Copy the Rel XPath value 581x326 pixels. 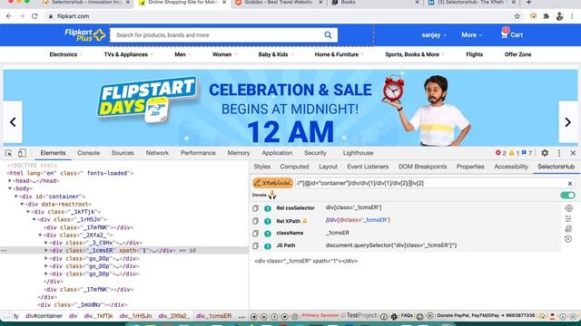coord(255,221)
